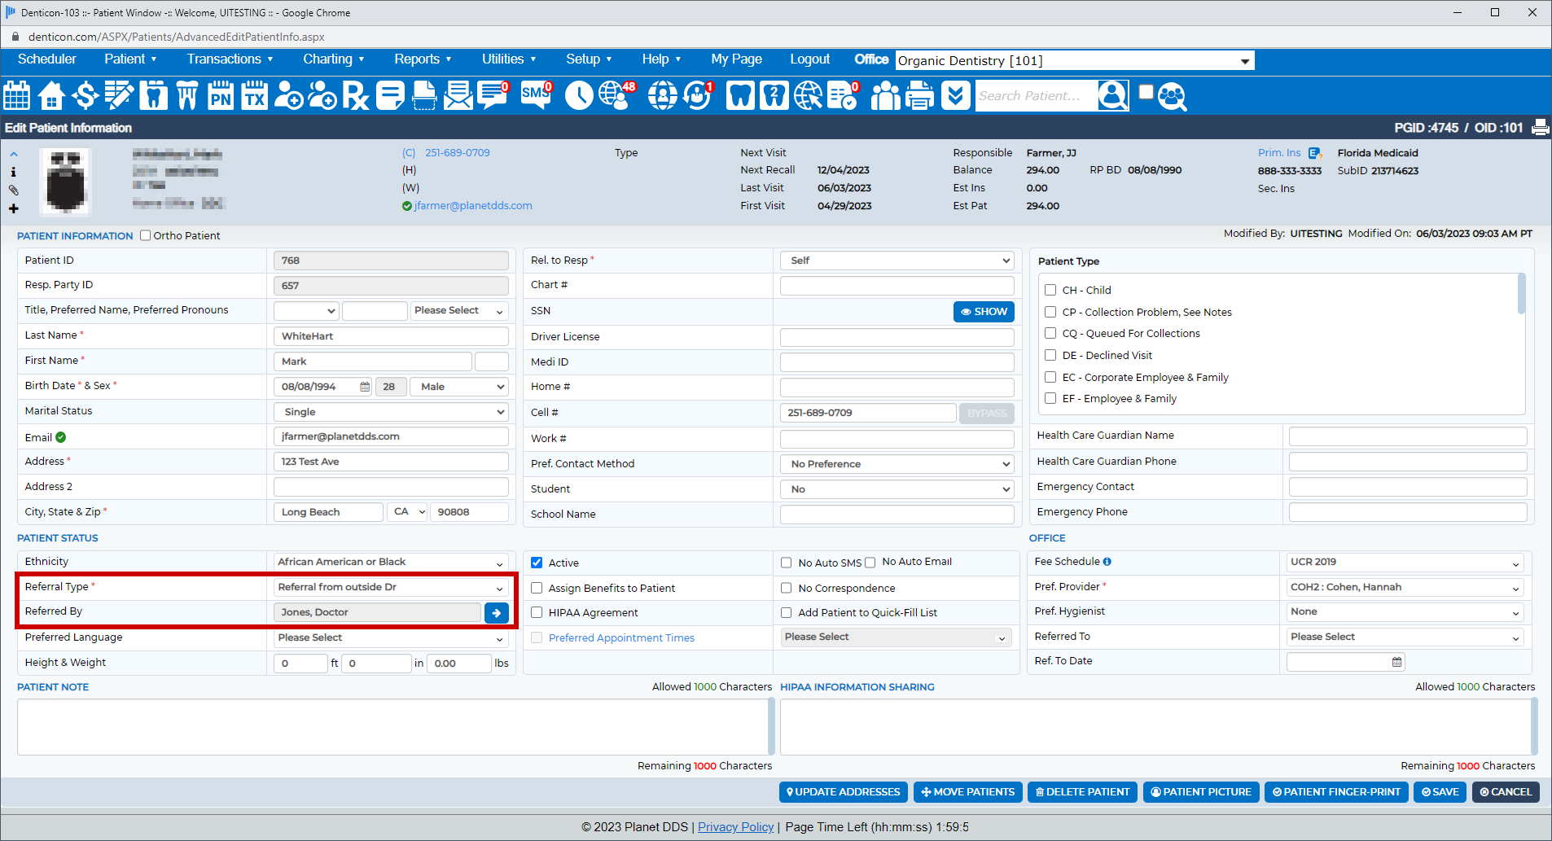1552x841 pixels.
Task: Check Assign Benefits to Patient
Action: 537,588
